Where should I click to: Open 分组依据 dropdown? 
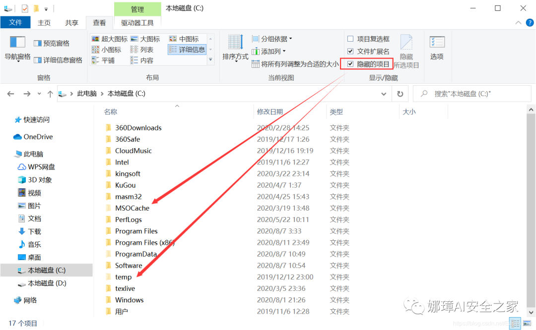pos(272,39)
